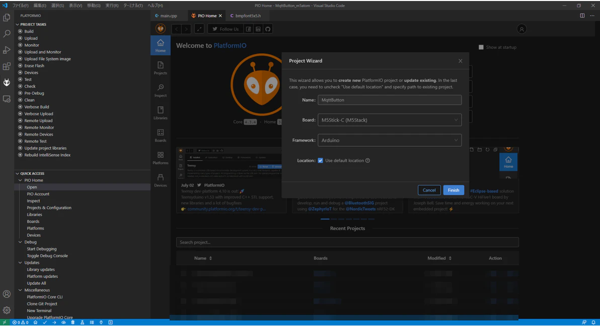
Task: Open Projects in the PIO Home navigation
Action: click(x=161, y=68)
